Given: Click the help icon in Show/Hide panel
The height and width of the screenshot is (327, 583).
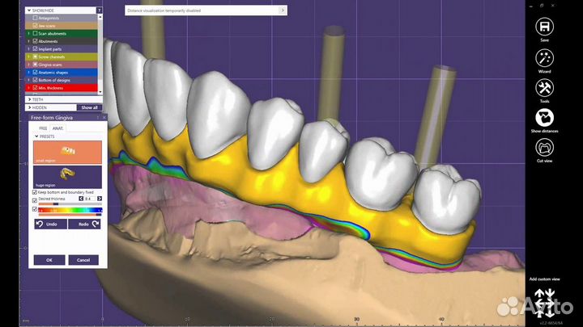Looking at the screenshot, I should (x=100, y=10).
